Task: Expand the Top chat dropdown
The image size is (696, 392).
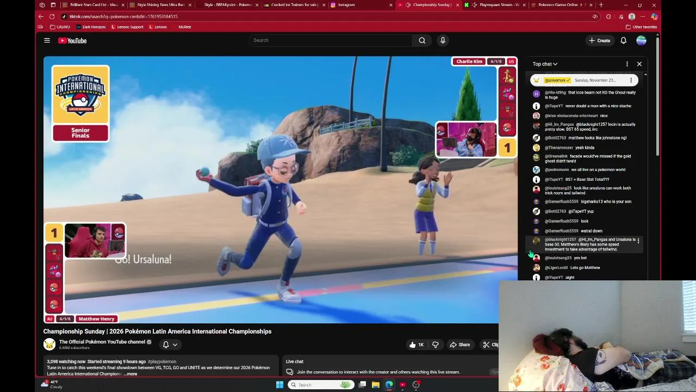Action: (545, 64)
